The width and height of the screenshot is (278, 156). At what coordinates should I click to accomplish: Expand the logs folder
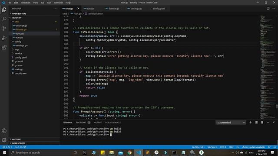click(17, 49)
